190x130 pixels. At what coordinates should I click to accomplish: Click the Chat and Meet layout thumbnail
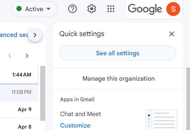pyautogui.click(x=161, y=120)
